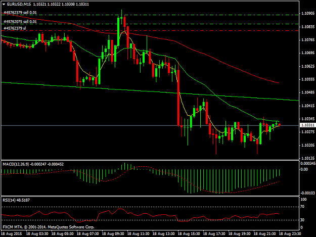Click the 1.10275 price scale value
The height and width of the screenshot is (237, 316).
pos(308,132)
